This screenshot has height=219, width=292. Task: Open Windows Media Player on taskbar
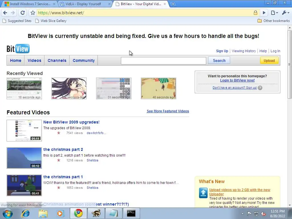(x=60, y=213)
